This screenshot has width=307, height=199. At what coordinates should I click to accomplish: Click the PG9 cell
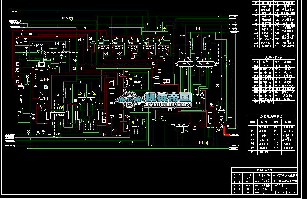[256, 92]
